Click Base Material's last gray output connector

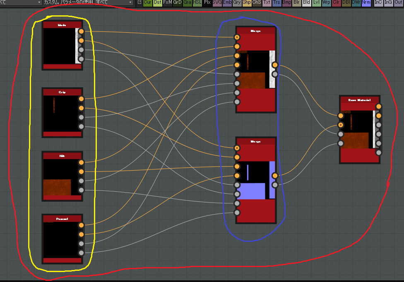[x=378, y=153]
